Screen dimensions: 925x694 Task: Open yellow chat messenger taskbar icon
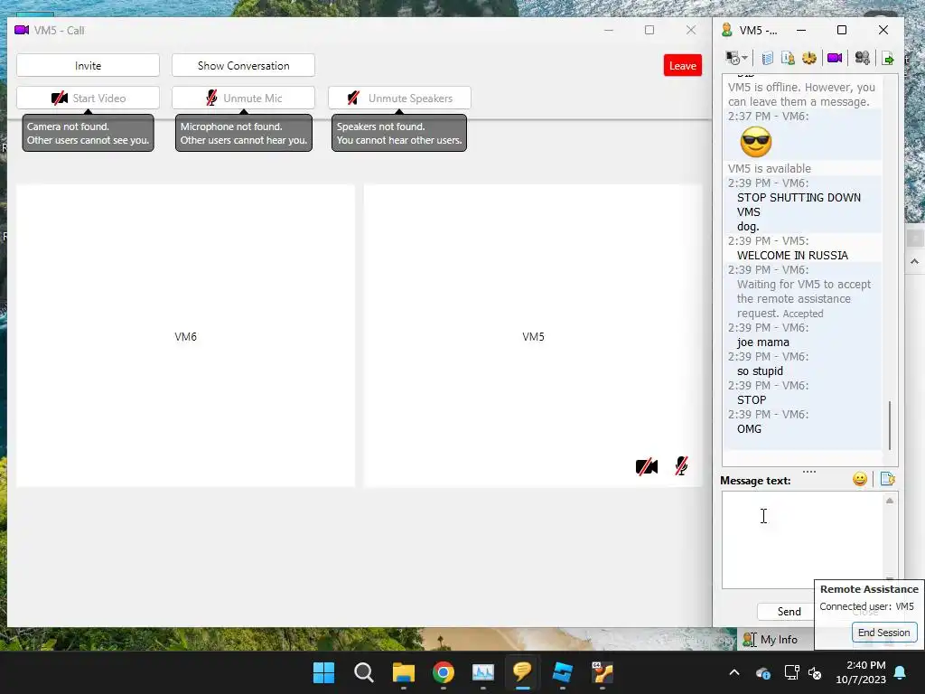pyautogui.click(x=522, y=672)
